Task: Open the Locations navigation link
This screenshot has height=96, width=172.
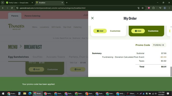Action: [x=44, y=27]
